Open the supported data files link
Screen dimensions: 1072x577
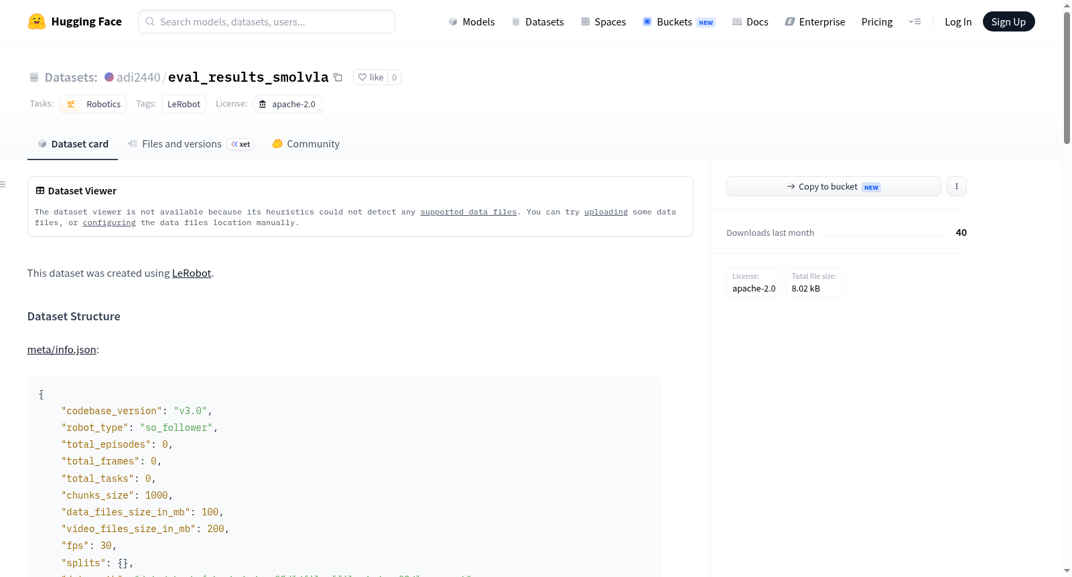coord(468,212)
